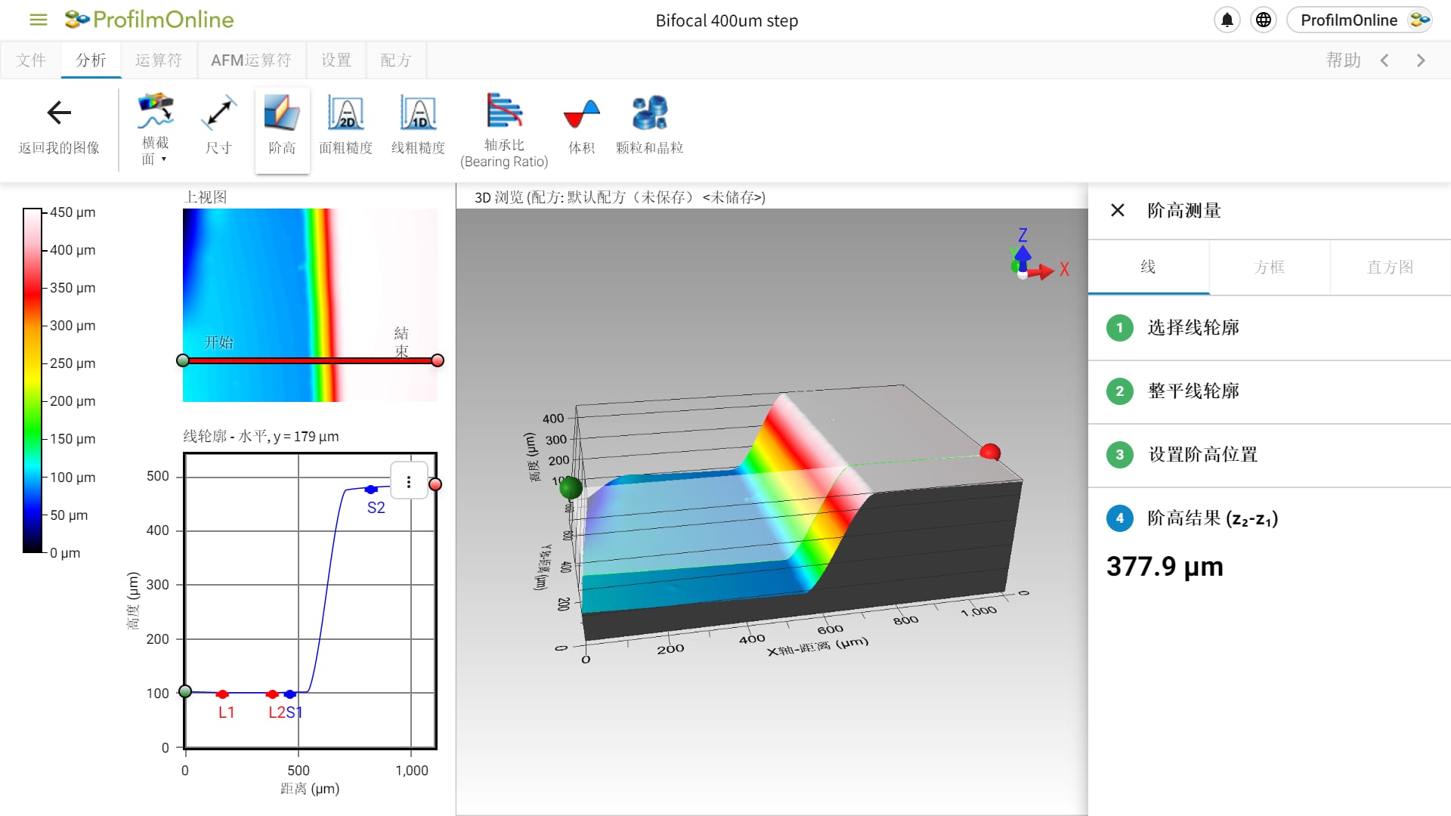
Task: Open the language globe selector
Action: point(1264,20)
